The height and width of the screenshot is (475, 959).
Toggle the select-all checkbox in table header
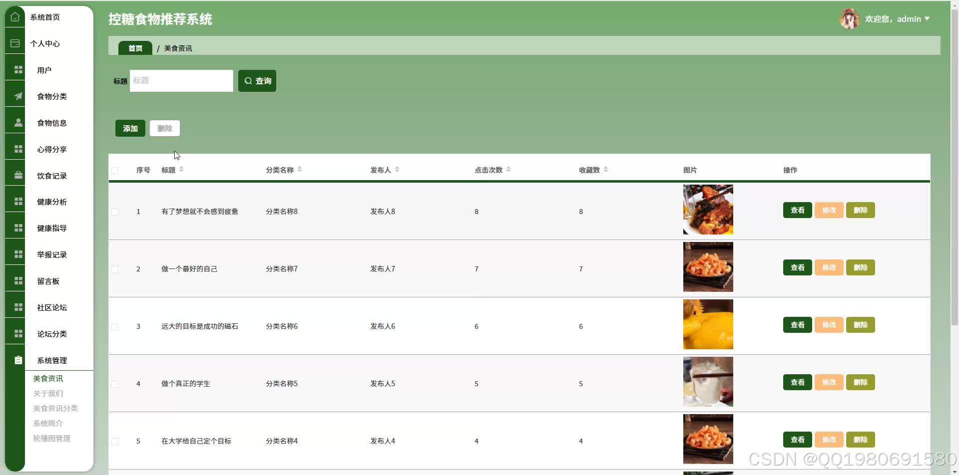(115, 171)
